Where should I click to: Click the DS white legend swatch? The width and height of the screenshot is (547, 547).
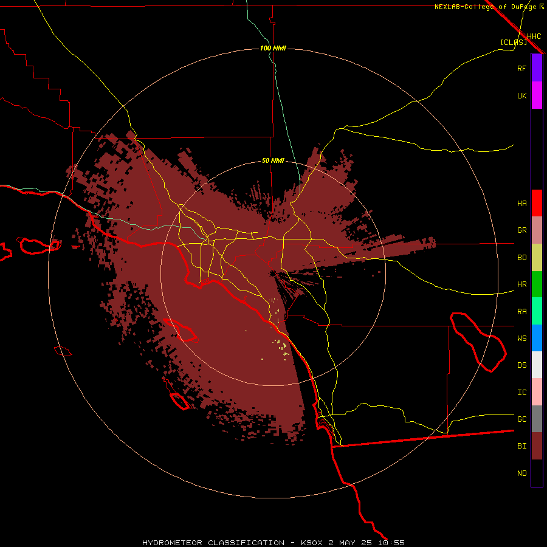coord(537,365)
